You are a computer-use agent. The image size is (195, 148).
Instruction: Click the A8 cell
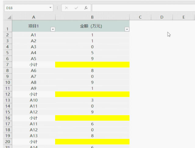click(x=34, y=82)
